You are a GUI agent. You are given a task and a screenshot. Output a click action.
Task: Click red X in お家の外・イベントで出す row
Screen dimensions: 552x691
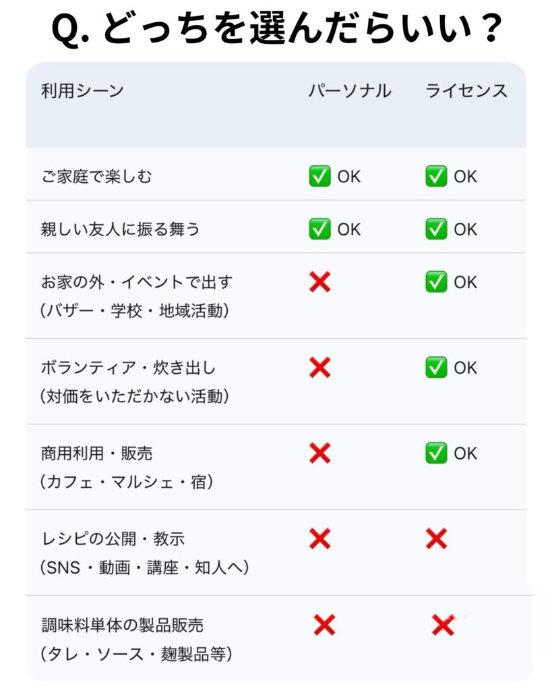coord(319,282)
